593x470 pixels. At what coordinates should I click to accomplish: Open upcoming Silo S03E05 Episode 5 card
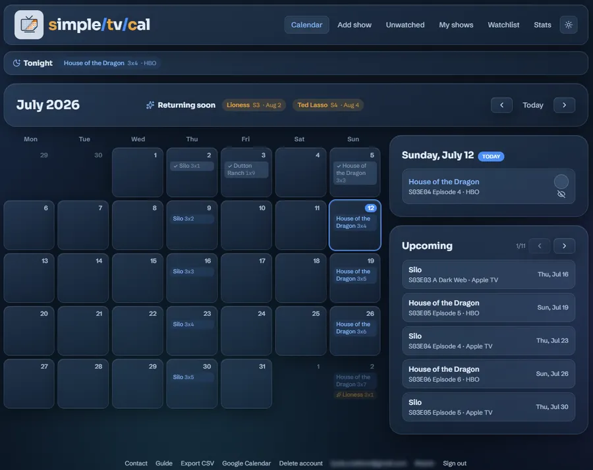click(x=488, y=407)
